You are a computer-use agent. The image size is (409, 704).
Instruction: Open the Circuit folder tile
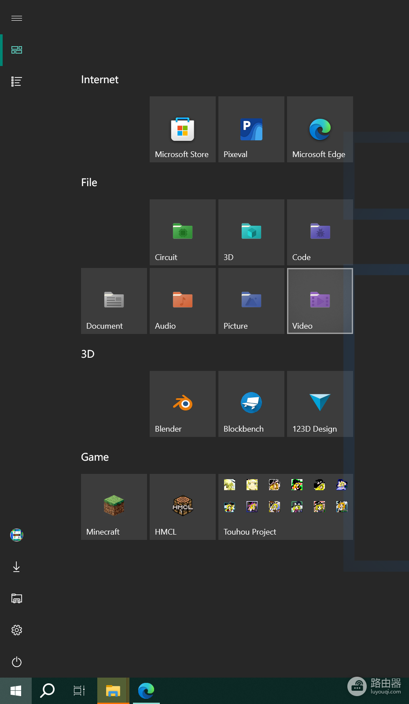pos(183,232)
